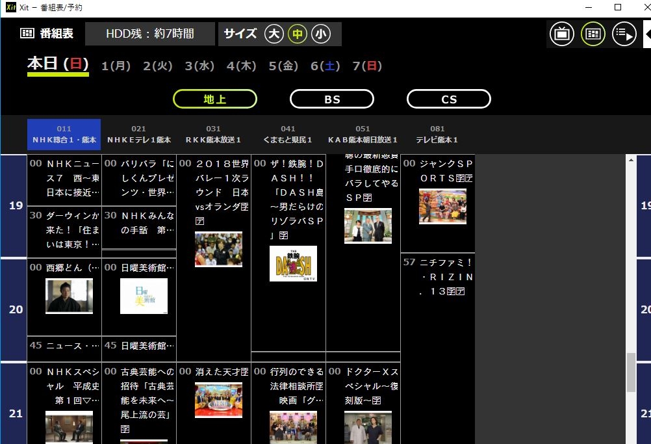The width and height of the screenshot is (651, 444).
Task: Open the live TV view icon
Action: click(x=562, y=34)
